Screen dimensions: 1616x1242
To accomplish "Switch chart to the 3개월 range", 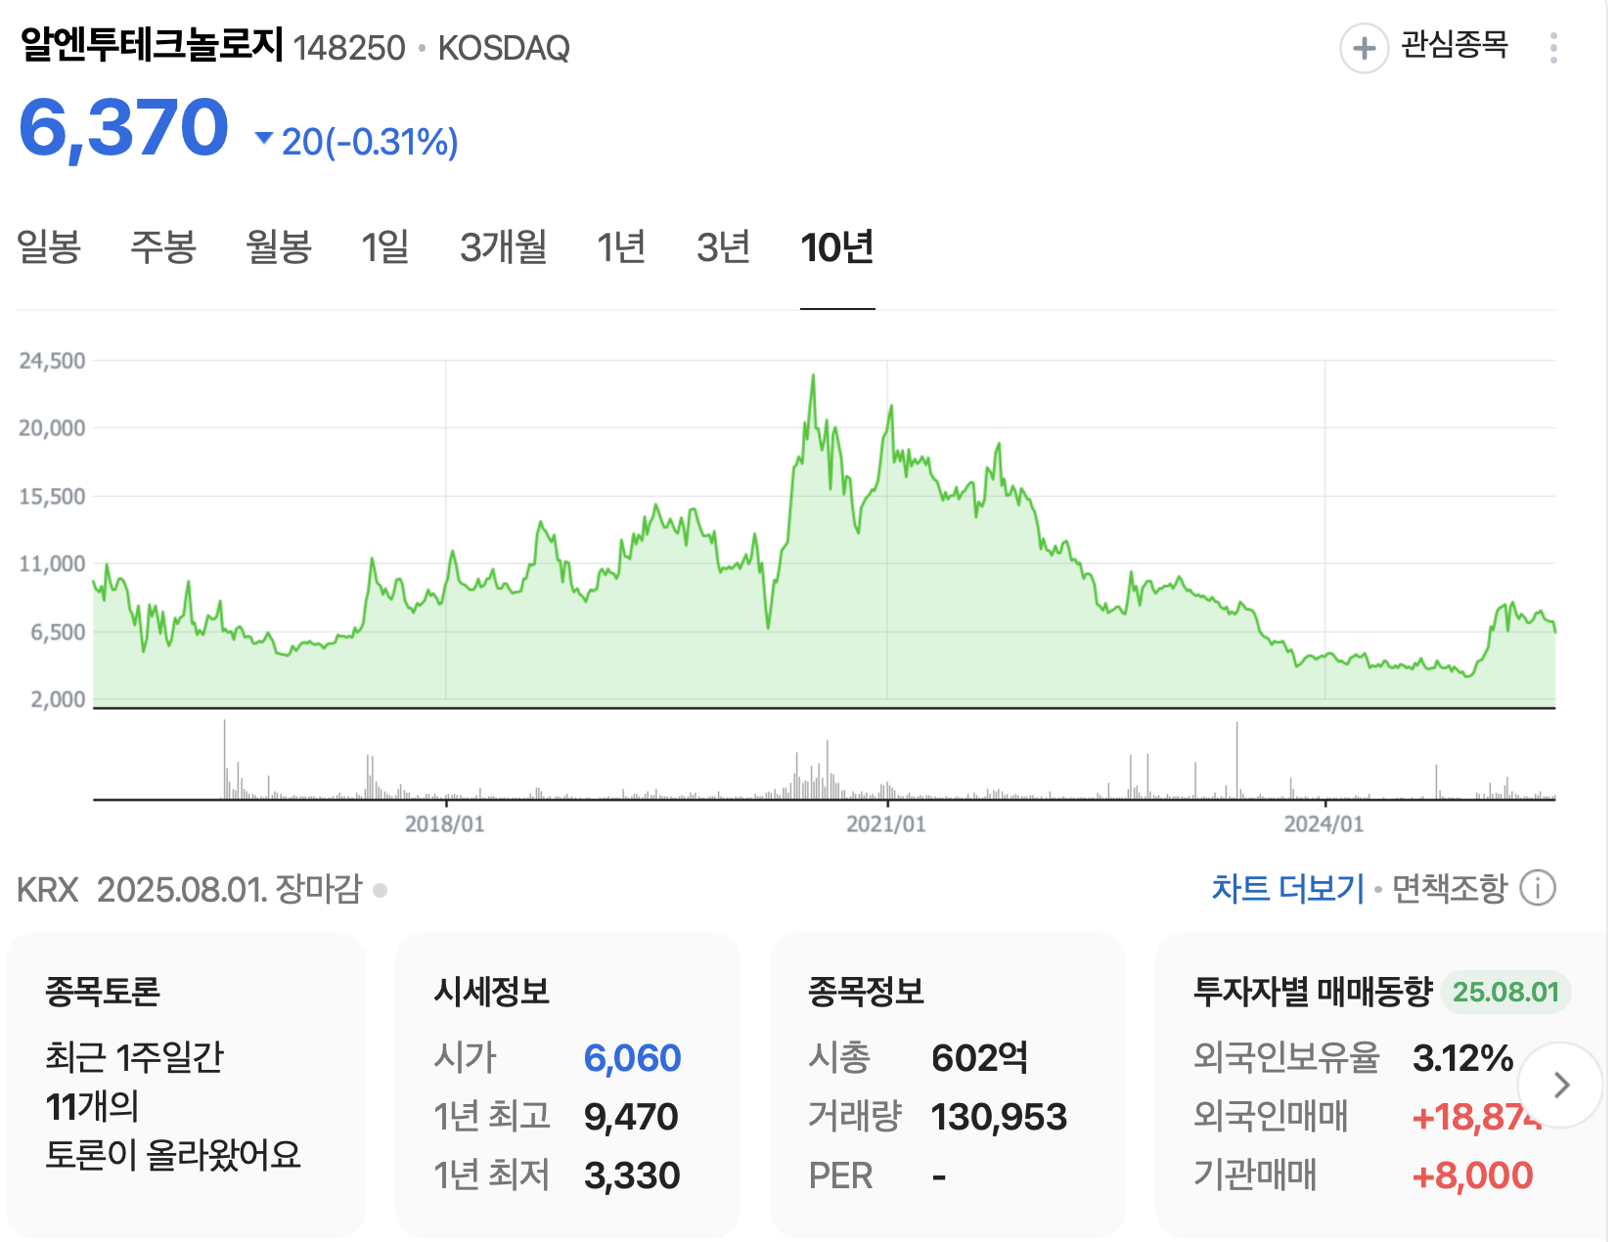I will click(x=504, y=246).
